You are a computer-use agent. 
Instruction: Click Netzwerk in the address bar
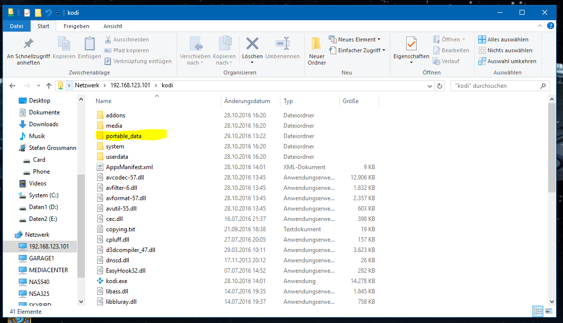coord(87,85)
